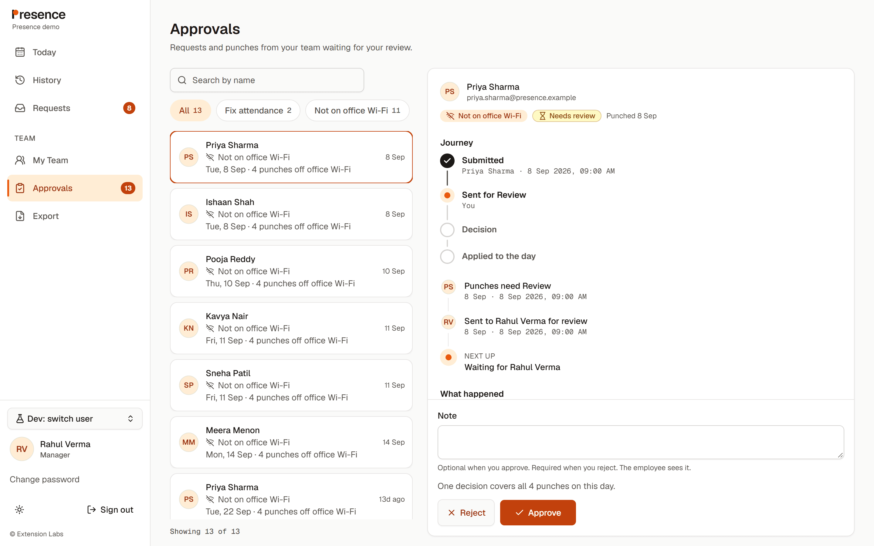
Task: Click the Approvals 13 count badge
Action: click(x=128, y=188)
